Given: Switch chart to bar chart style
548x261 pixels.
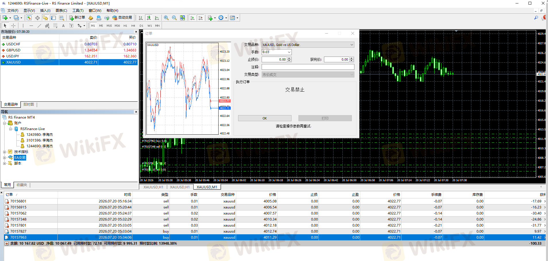Looking at the screenshot, I should tap(141, 18).
